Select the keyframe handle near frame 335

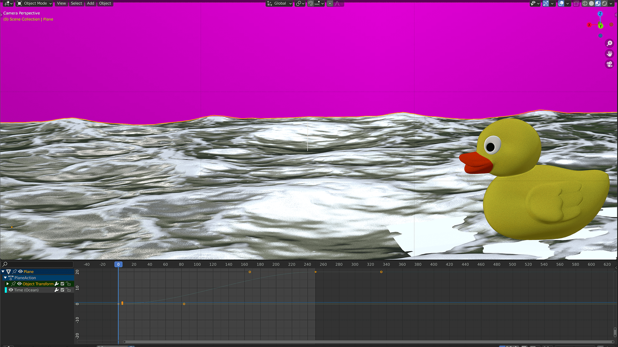click(381, 272)
